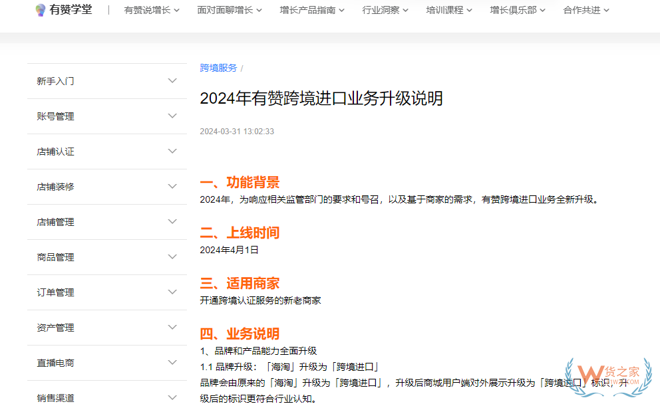Click the 2024年有赞跨境进口业务升级说明 article title
660x406 pixels.
[321, 99]
